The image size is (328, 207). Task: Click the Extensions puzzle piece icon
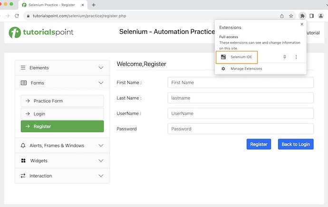(302, 16)
